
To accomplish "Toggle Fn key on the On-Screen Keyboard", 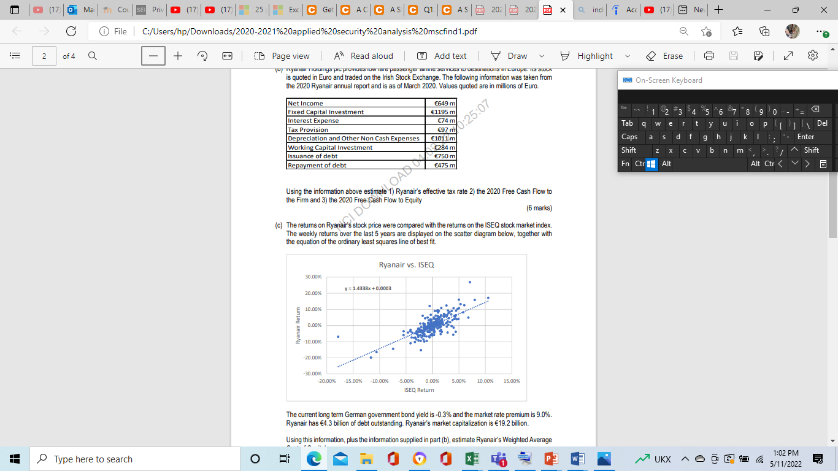I will click(625, 164).
